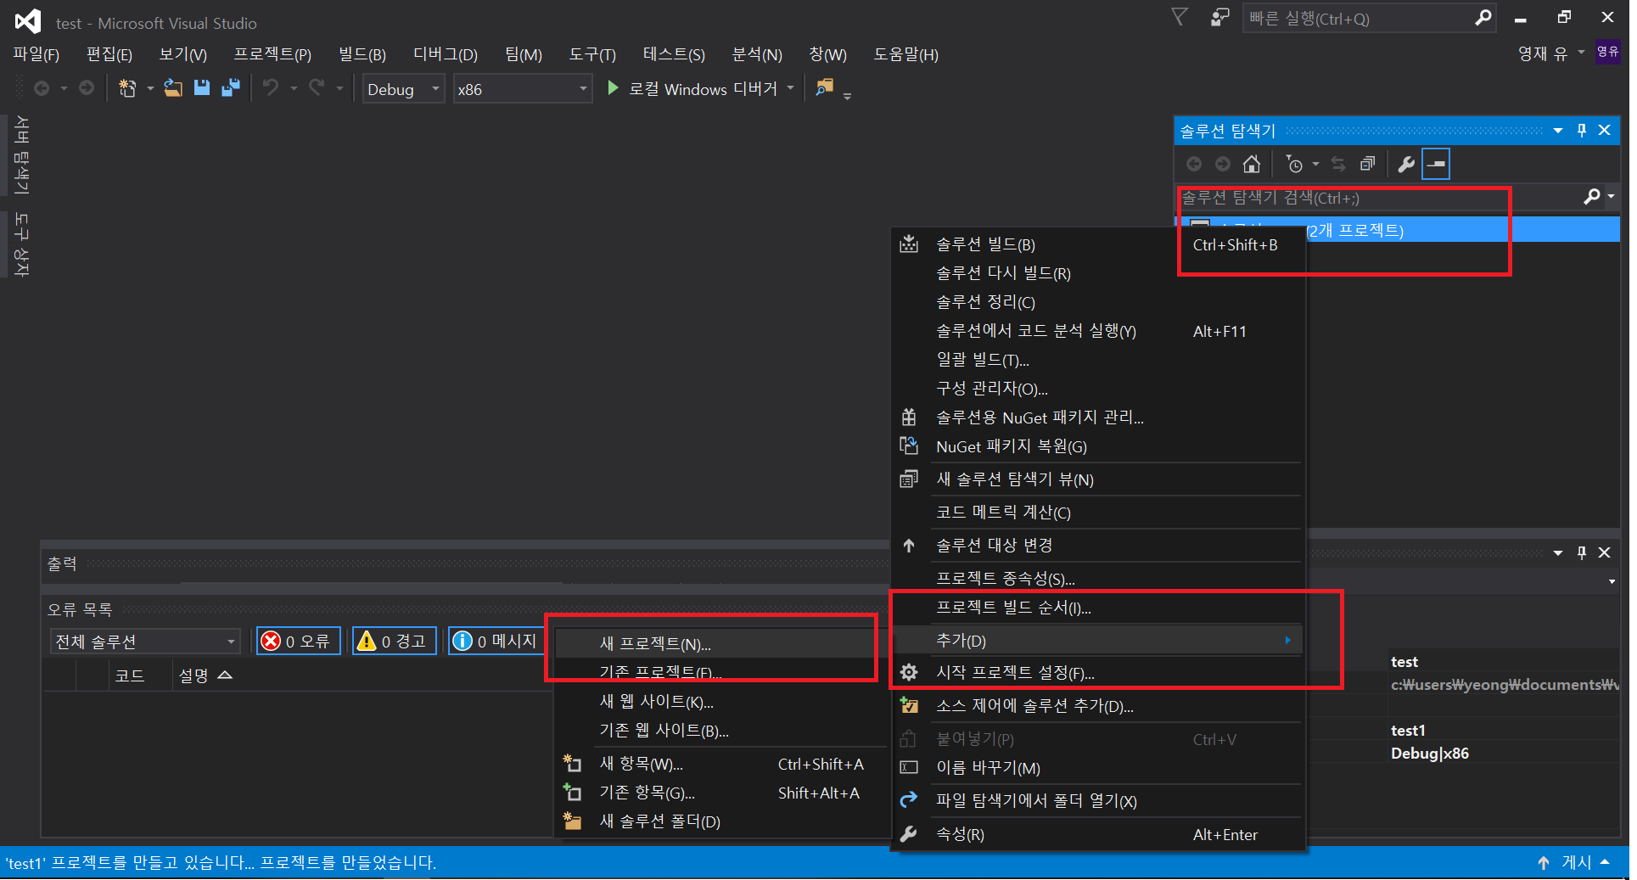Click the Find in Files toolbar icon

click(x=824, y=87)
